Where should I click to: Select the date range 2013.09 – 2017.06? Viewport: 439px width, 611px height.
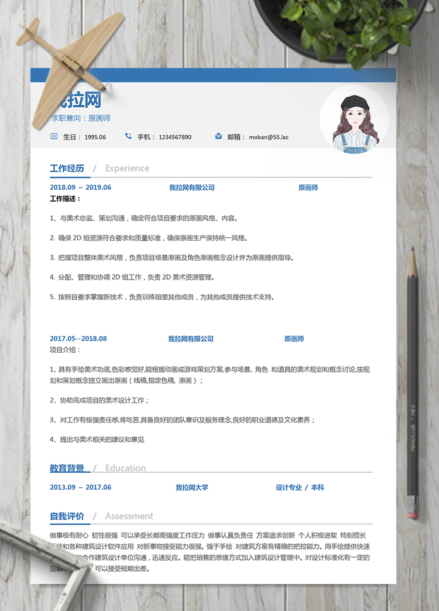(x=81, y=487)
